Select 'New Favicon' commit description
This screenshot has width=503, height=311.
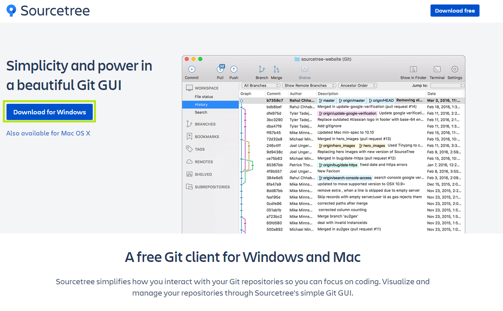tap(330, 172)
